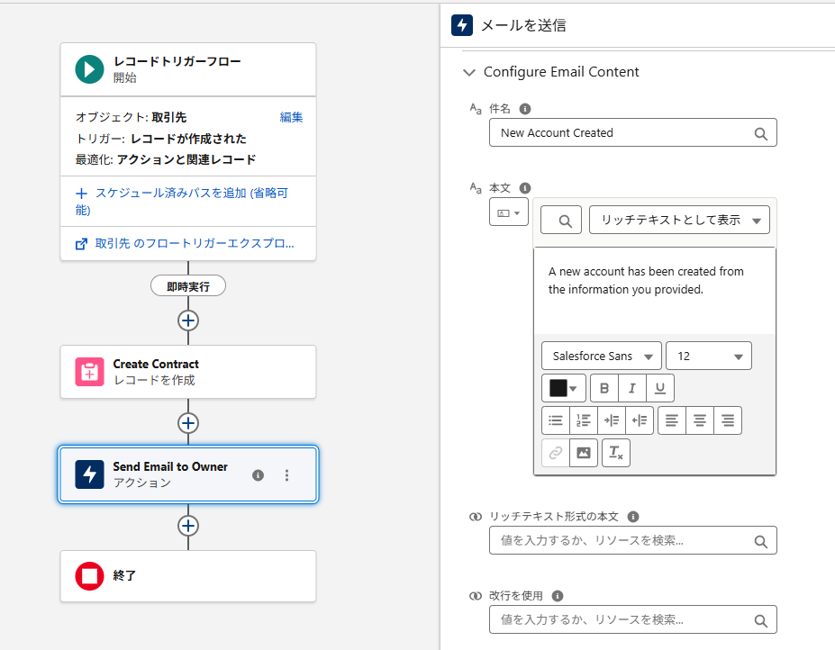Screen dimensions: 835x650
Task: Click the 件名 subject input field
Action: coord(622,133)
